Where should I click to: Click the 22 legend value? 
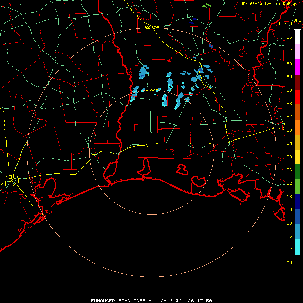click(x=289, y=183)
